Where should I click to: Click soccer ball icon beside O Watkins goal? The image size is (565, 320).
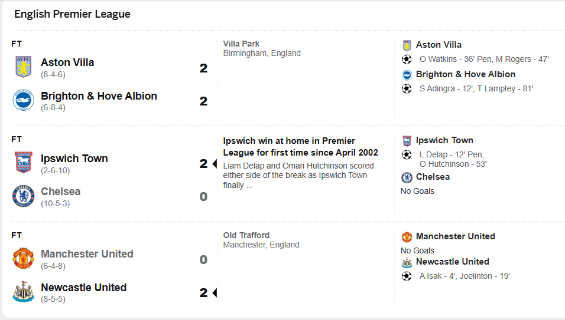(x=407, y=60)
